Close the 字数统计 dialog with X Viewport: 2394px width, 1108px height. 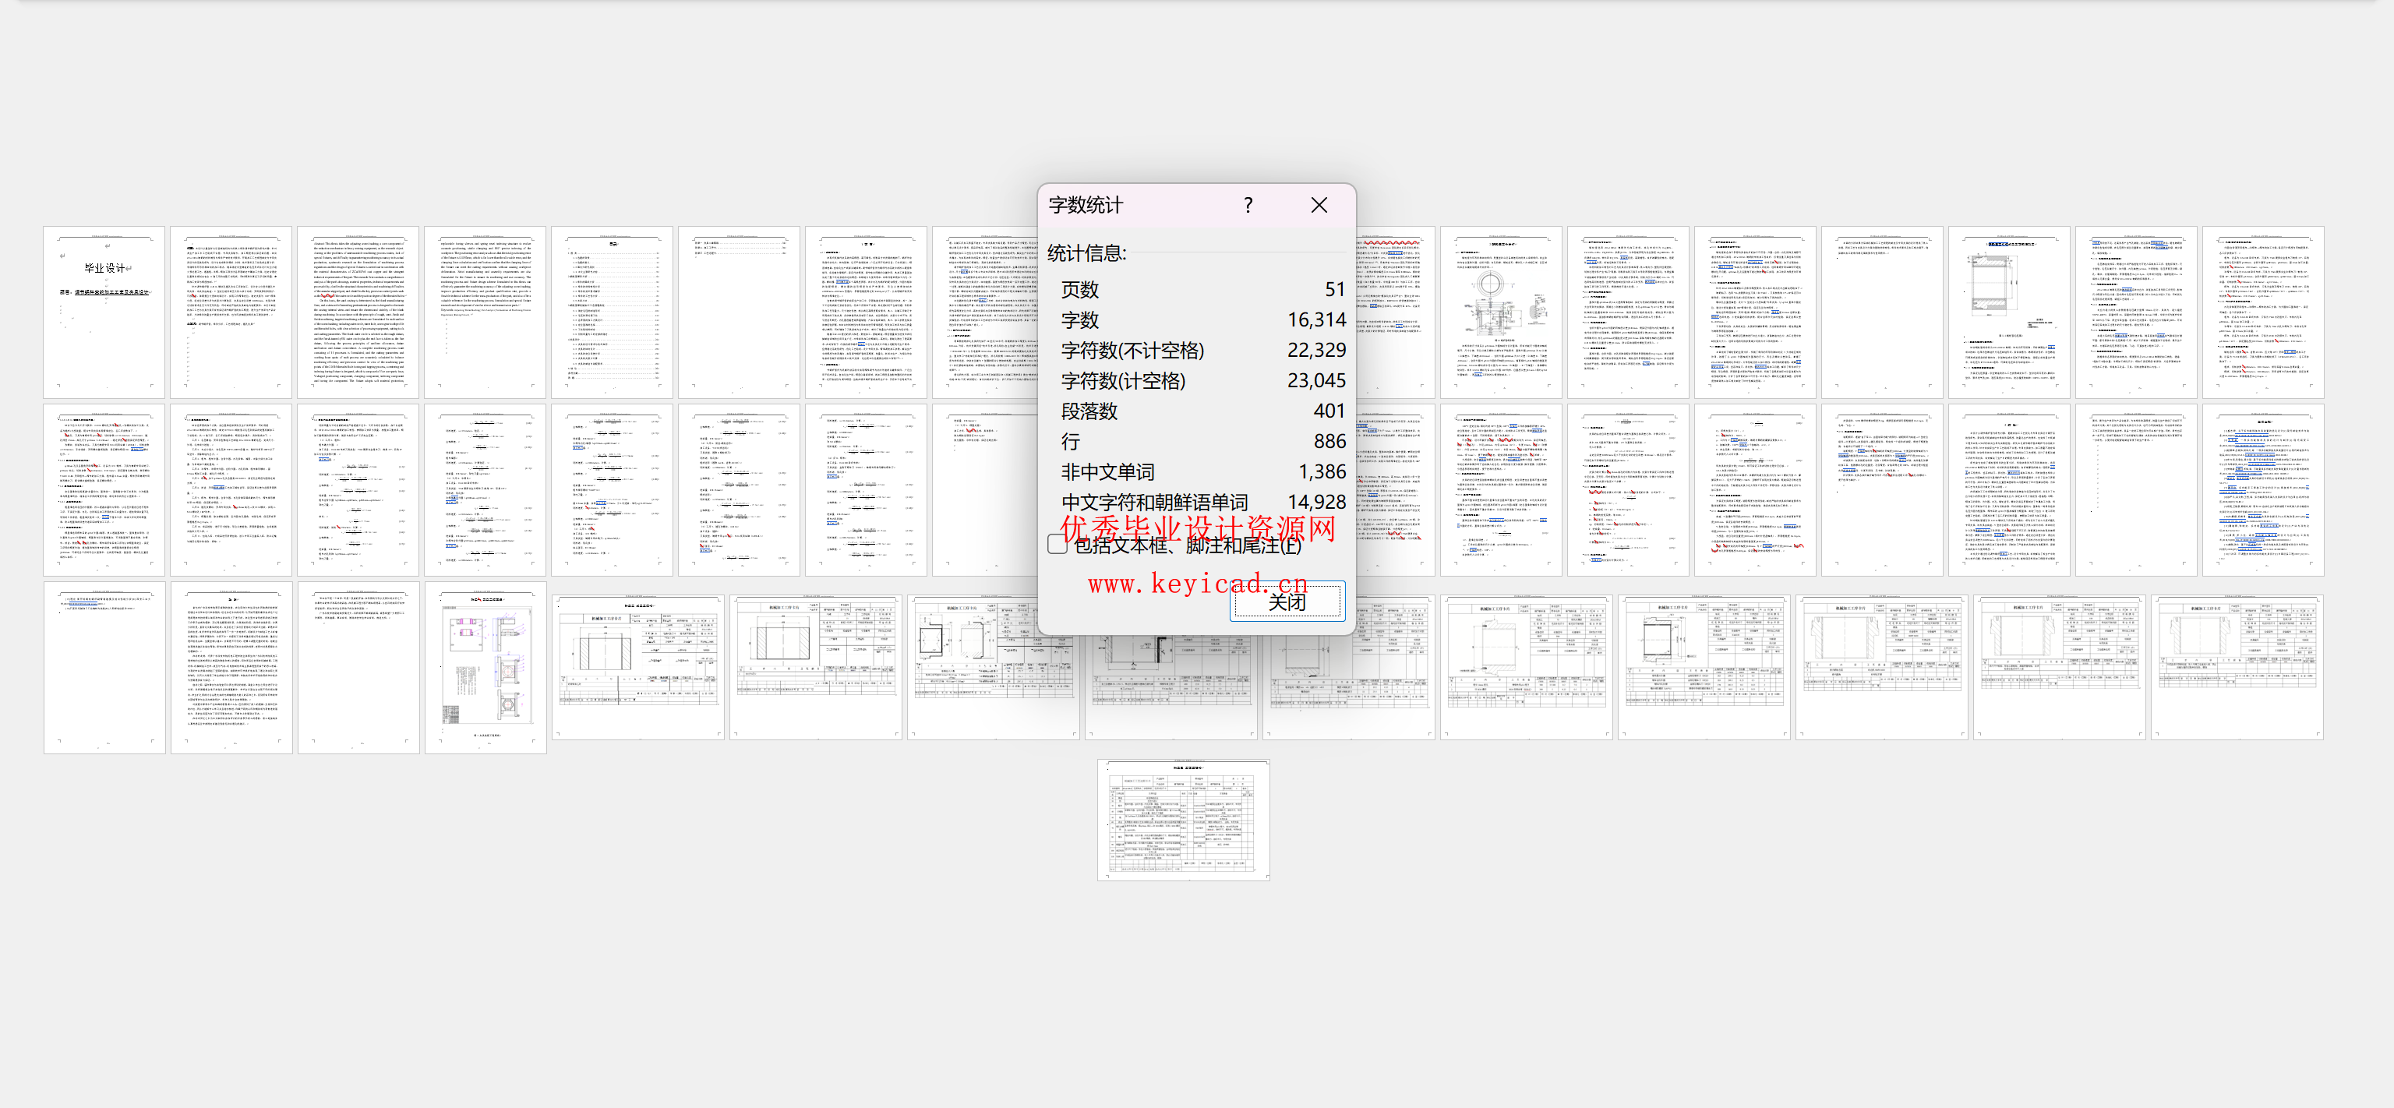[1319, 206]
